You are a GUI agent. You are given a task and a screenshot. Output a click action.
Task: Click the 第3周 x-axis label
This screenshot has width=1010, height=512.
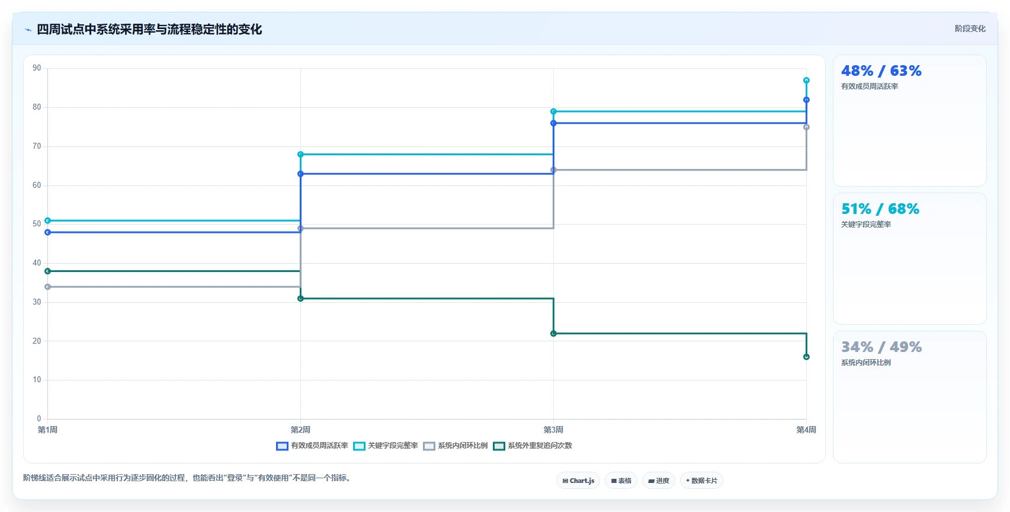coord(553,430)
